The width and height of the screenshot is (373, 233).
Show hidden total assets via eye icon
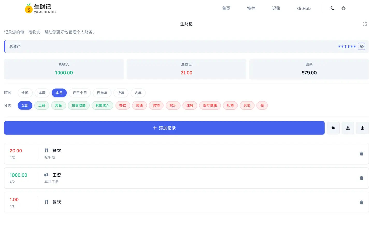361,46
